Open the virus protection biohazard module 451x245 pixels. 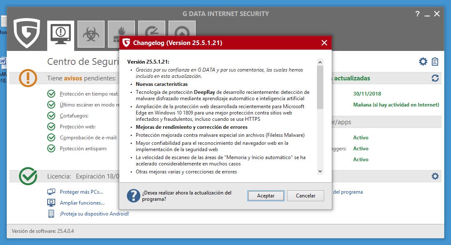91,33
